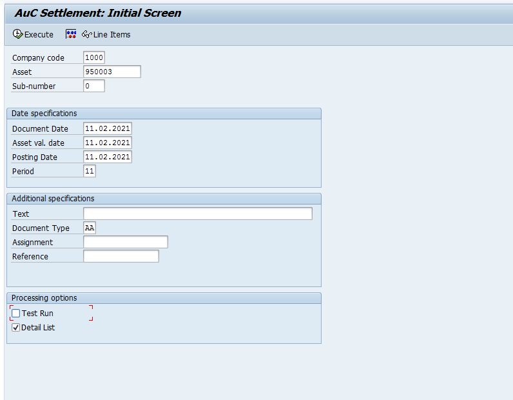Click the Execute button label
This screenshot has width=513, height=400.
pos(39,34)
